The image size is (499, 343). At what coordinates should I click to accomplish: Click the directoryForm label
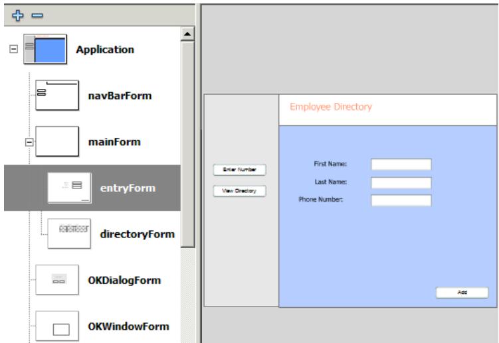pyautogui.click(x=138, y=234)
